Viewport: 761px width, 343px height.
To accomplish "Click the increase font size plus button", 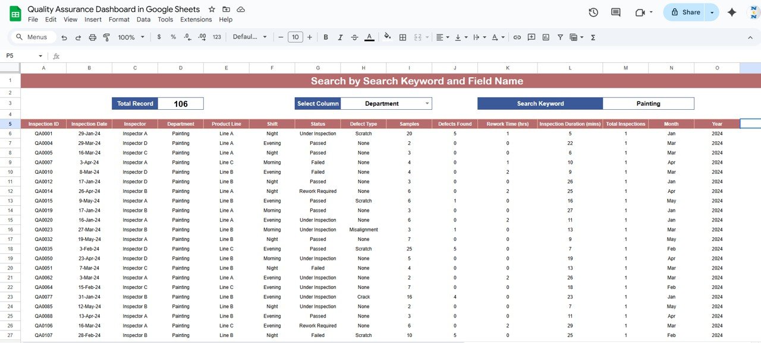I will click(309, 37).
